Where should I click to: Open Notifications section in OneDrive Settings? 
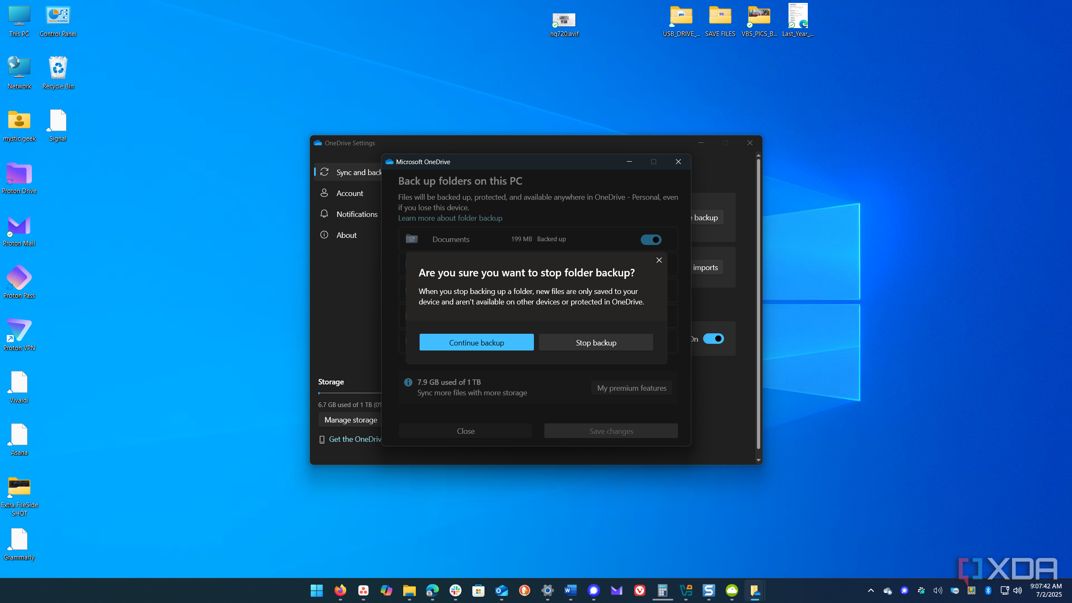coord(348,214)
